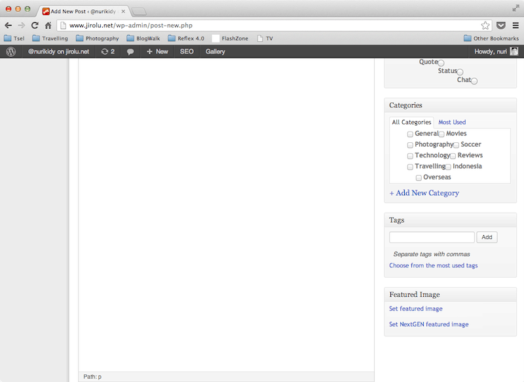Open the SEO admin menu
The height and width of the screenshot is (382, 524).
click(187, 51)
